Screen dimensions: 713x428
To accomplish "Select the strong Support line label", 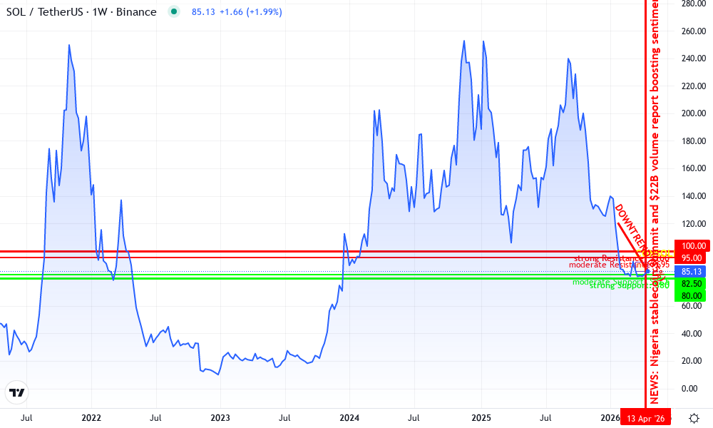I will (x=630, y=285).
